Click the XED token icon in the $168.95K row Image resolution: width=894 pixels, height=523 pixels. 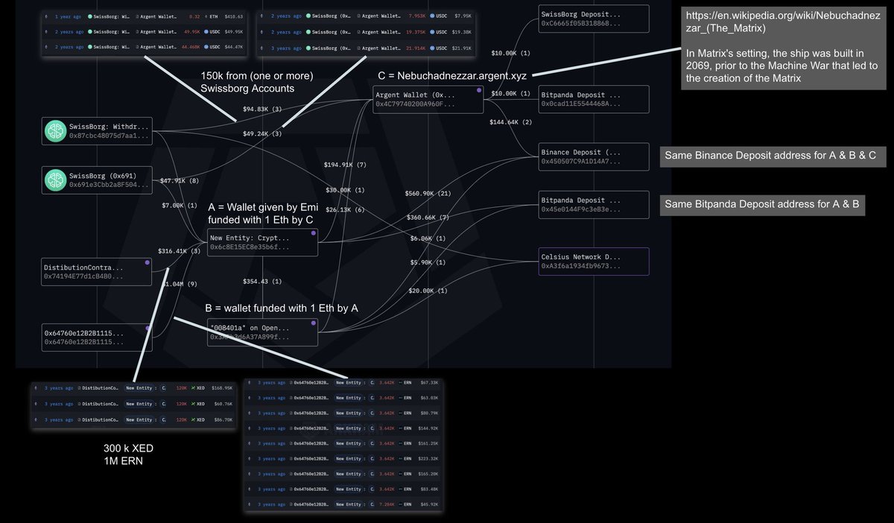[191, 388]
